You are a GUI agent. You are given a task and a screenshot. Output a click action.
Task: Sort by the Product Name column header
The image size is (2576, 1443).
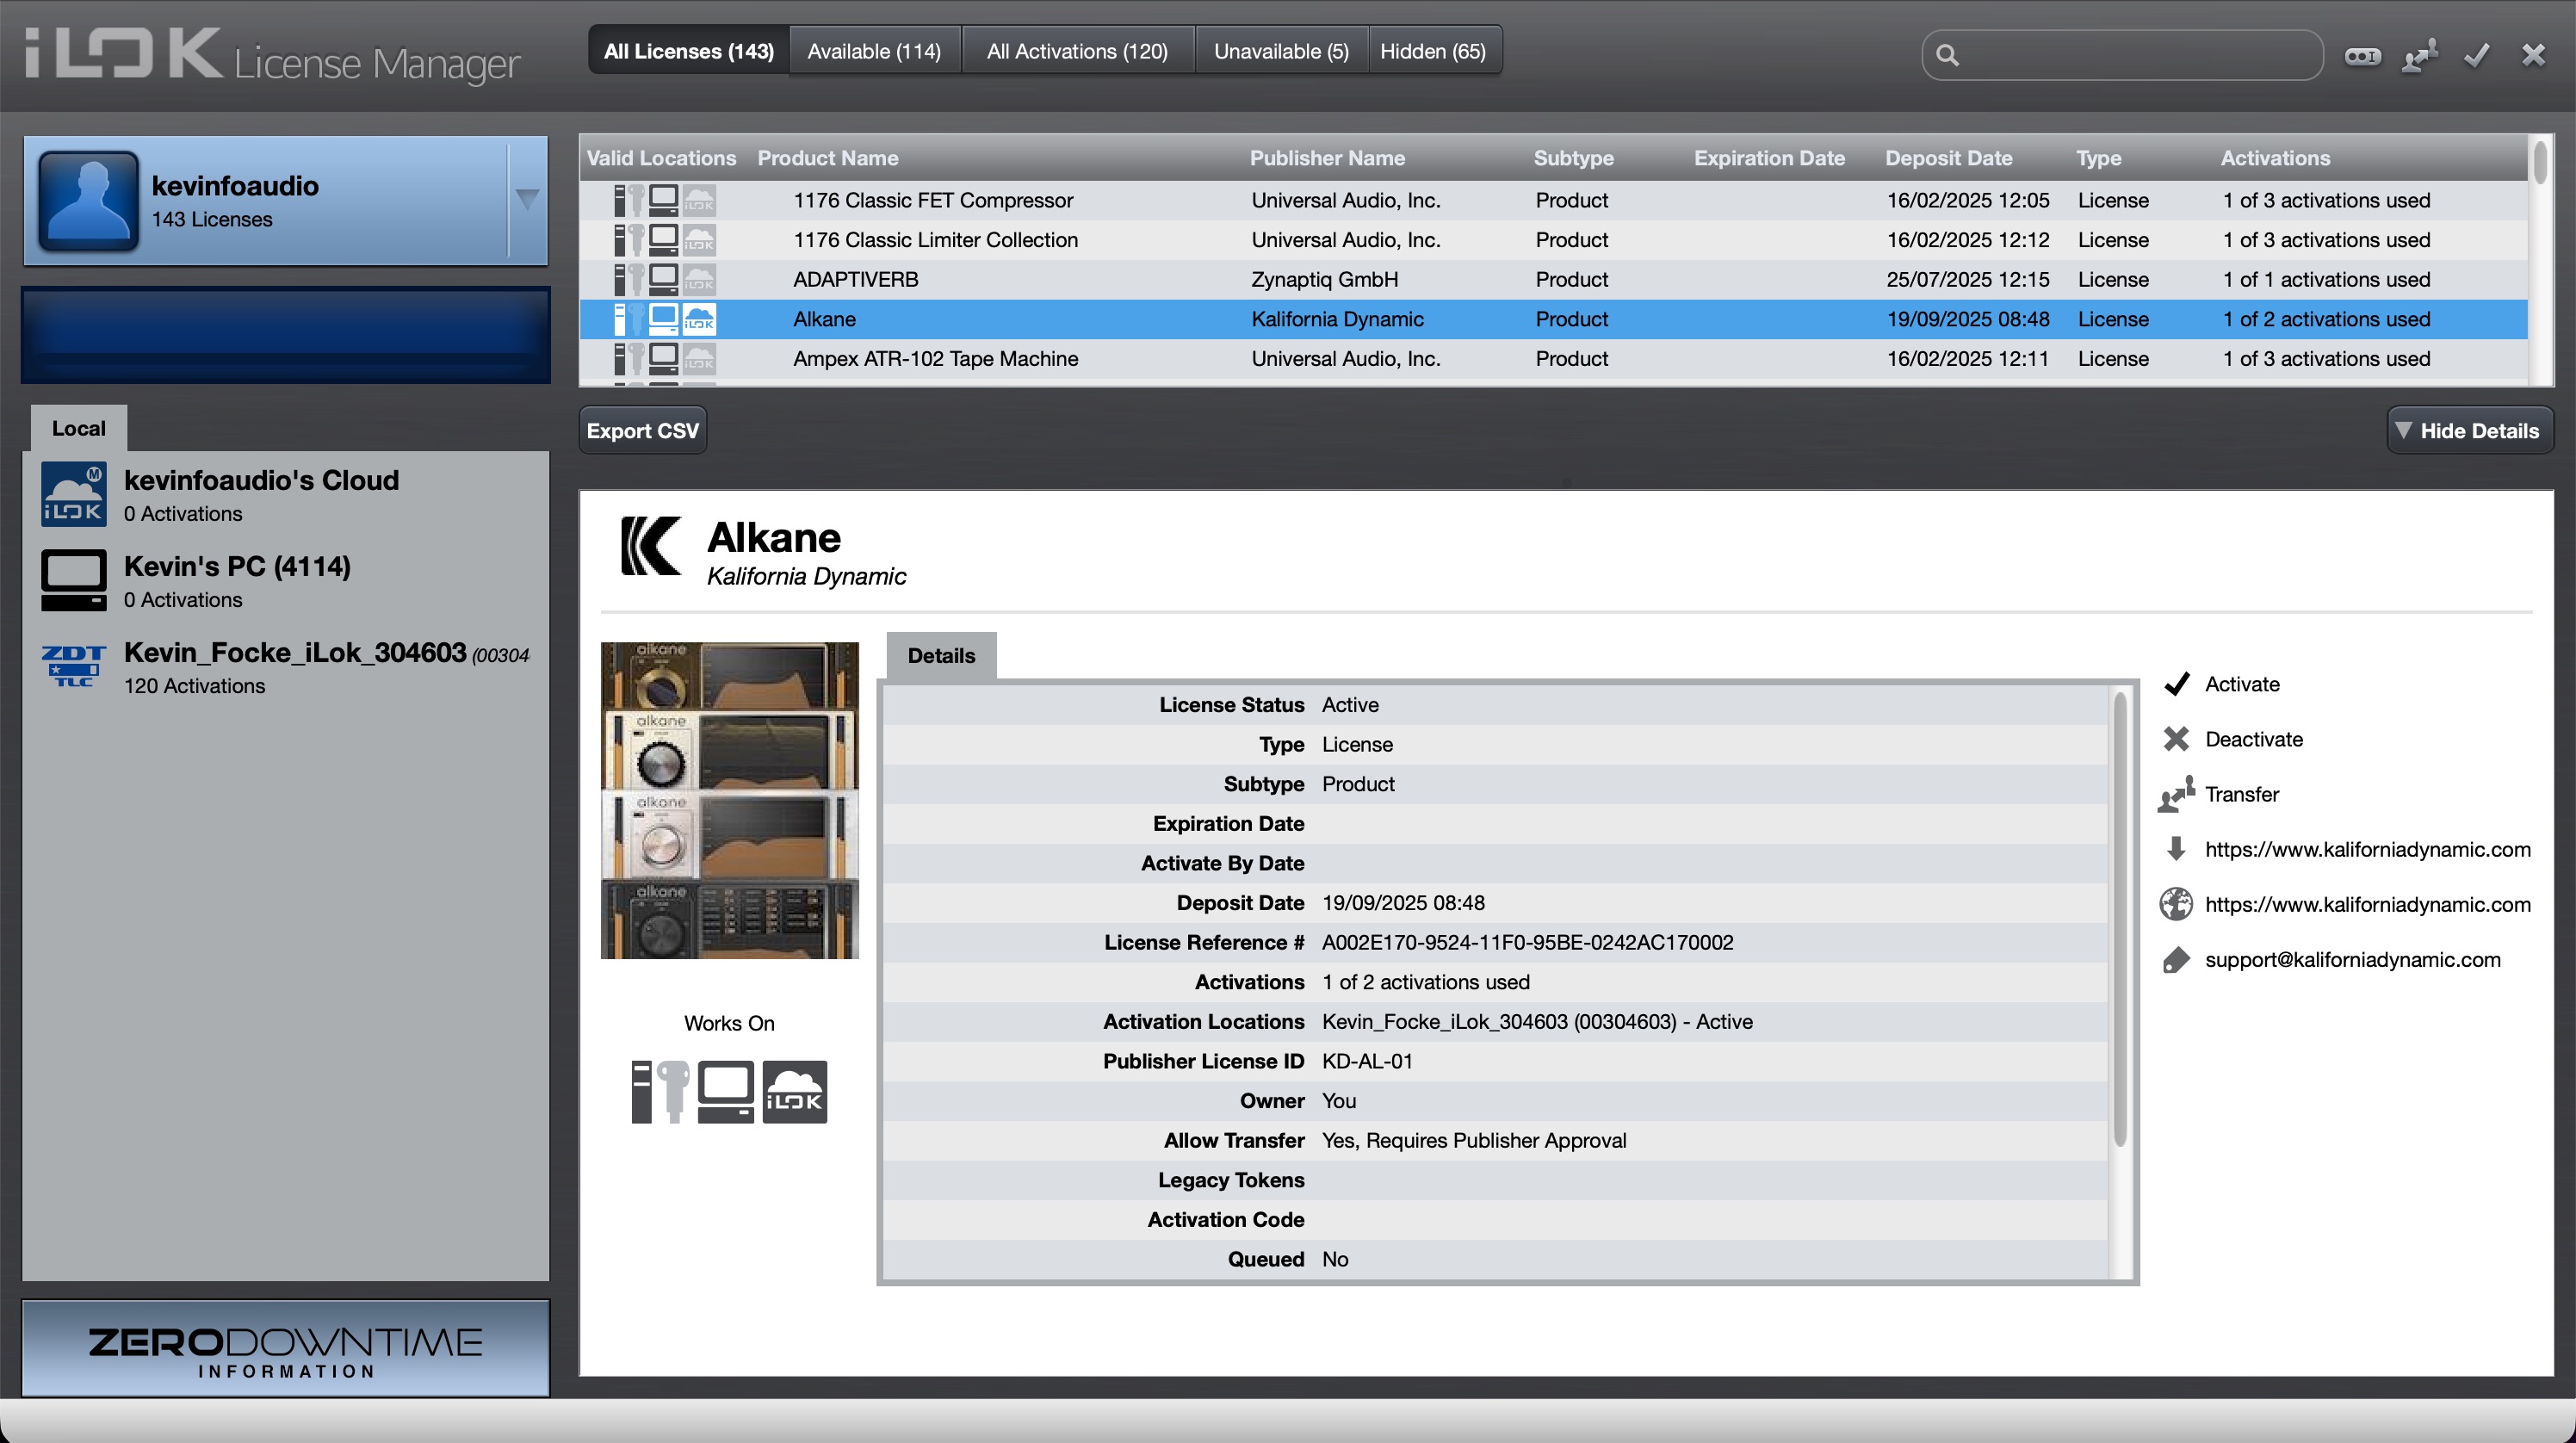(828, 158)
